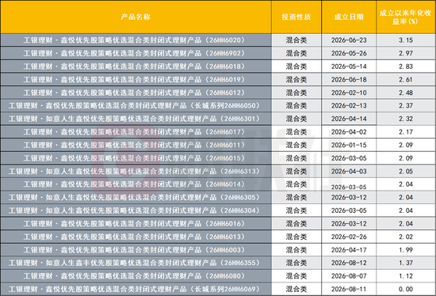Click 混合类 in the 26HH6355 row
The width and height of the screenshot is (436, 296).
[296, 263]
